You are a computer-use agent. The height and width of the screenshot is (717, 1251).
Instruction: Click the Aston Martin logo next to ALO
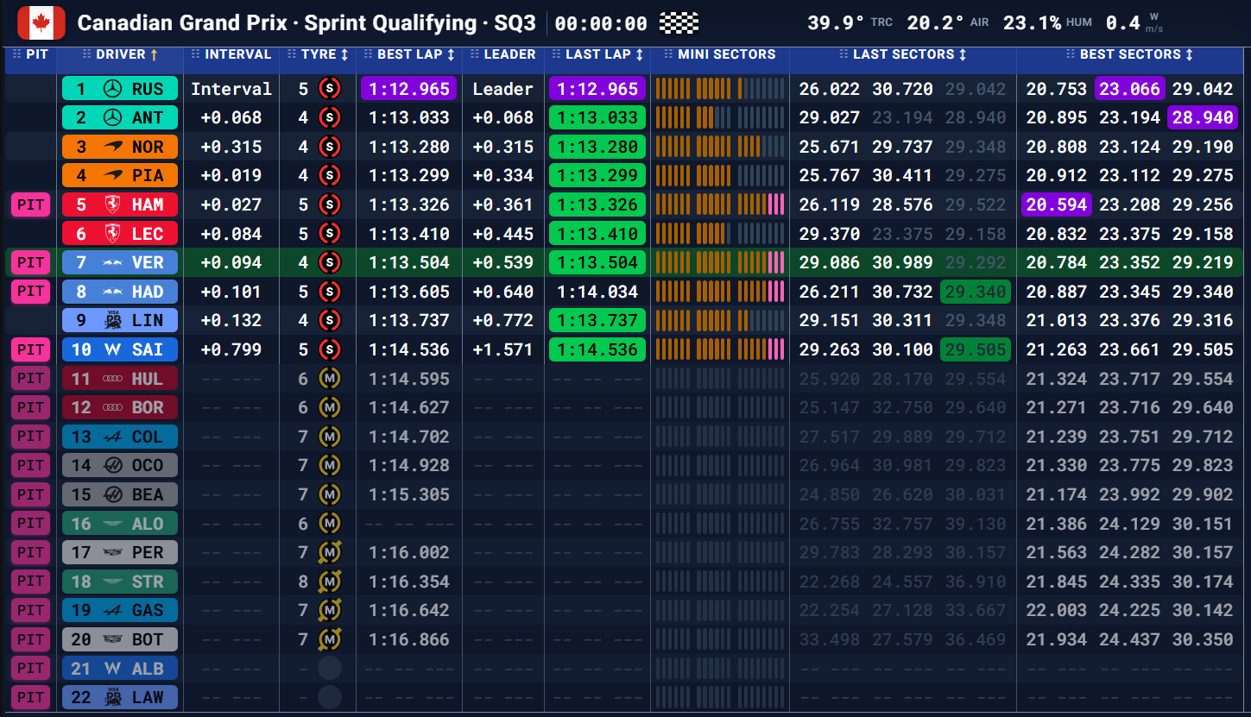(111, 523)
